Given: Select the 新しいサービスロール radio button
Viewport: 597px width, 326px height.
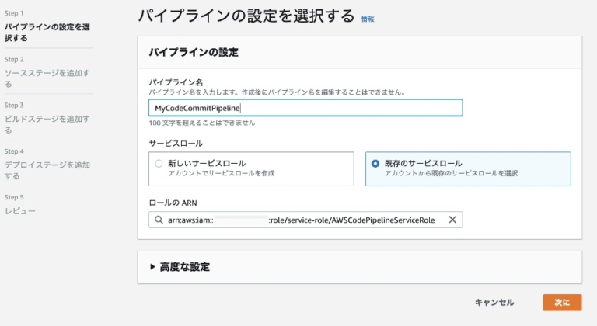Looking at the screenshot, I should point(159,164).
